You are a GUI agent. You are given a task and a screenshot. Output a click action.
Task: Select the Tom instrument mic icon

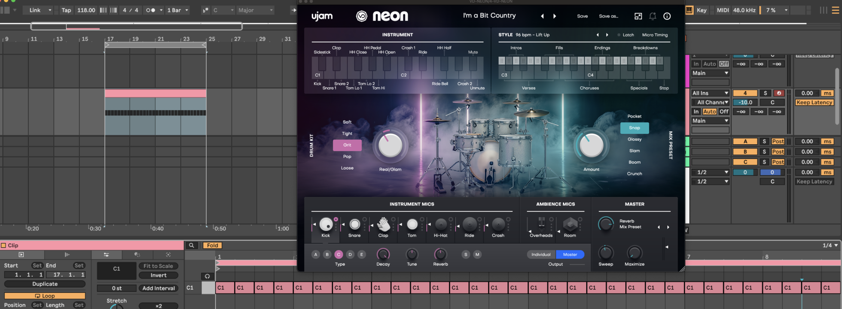pyautogui.click(x=412, y=224)
